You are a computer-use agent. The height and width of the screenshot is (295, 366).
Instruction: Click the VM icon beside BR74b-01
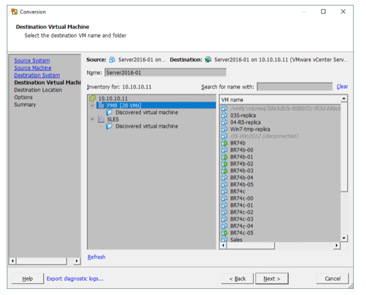pyautogui.click(x=224, y=157)
